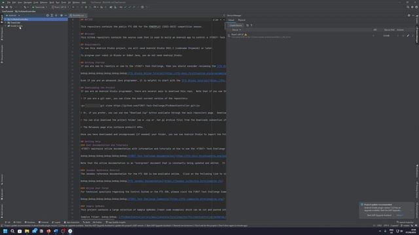
Task: Open the Git tool window tab
Action: (x=8, y=222)
